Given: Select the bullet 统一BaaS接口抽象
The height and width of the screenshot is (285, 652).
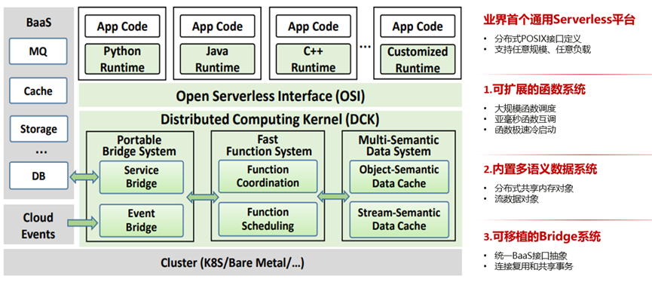Looking at the screenshot, I should coord(531,256).
